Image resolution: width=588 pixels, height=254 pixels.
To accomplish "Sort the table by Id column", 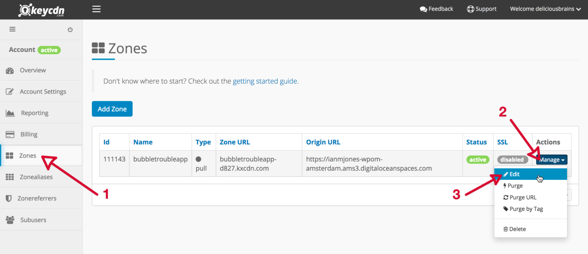I will click(x=107, y=142).
